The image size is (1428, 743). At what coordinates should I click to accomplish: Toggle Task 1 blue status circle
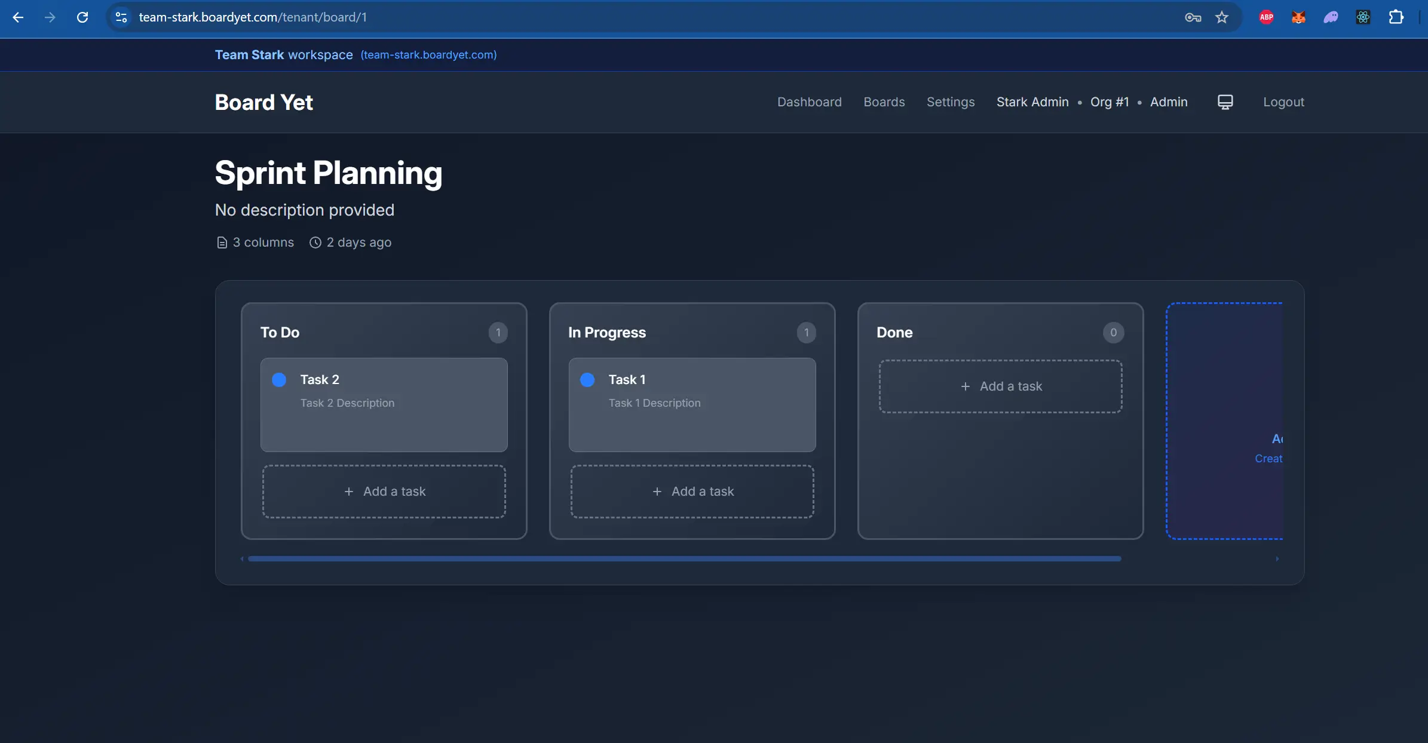(x=587, y=380)
